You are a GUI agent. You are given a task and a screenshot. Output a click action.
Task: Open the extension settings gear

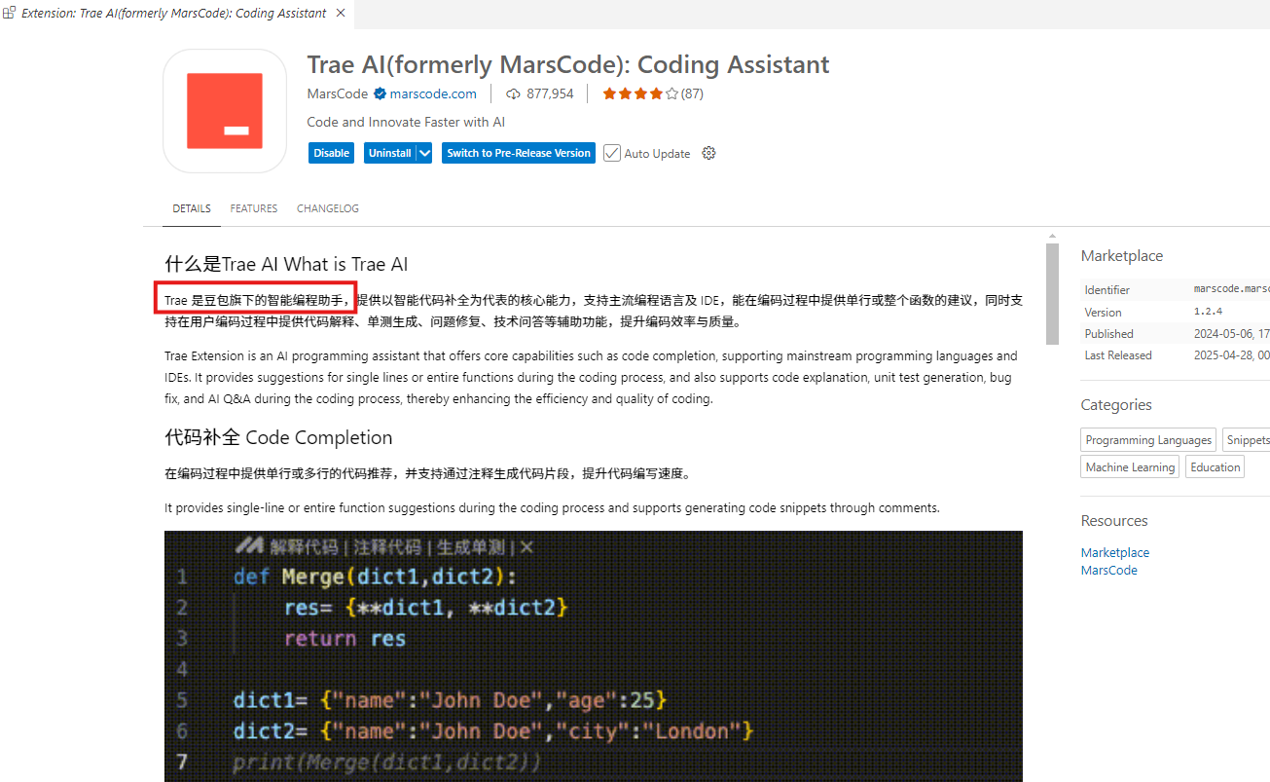point(708,153)
